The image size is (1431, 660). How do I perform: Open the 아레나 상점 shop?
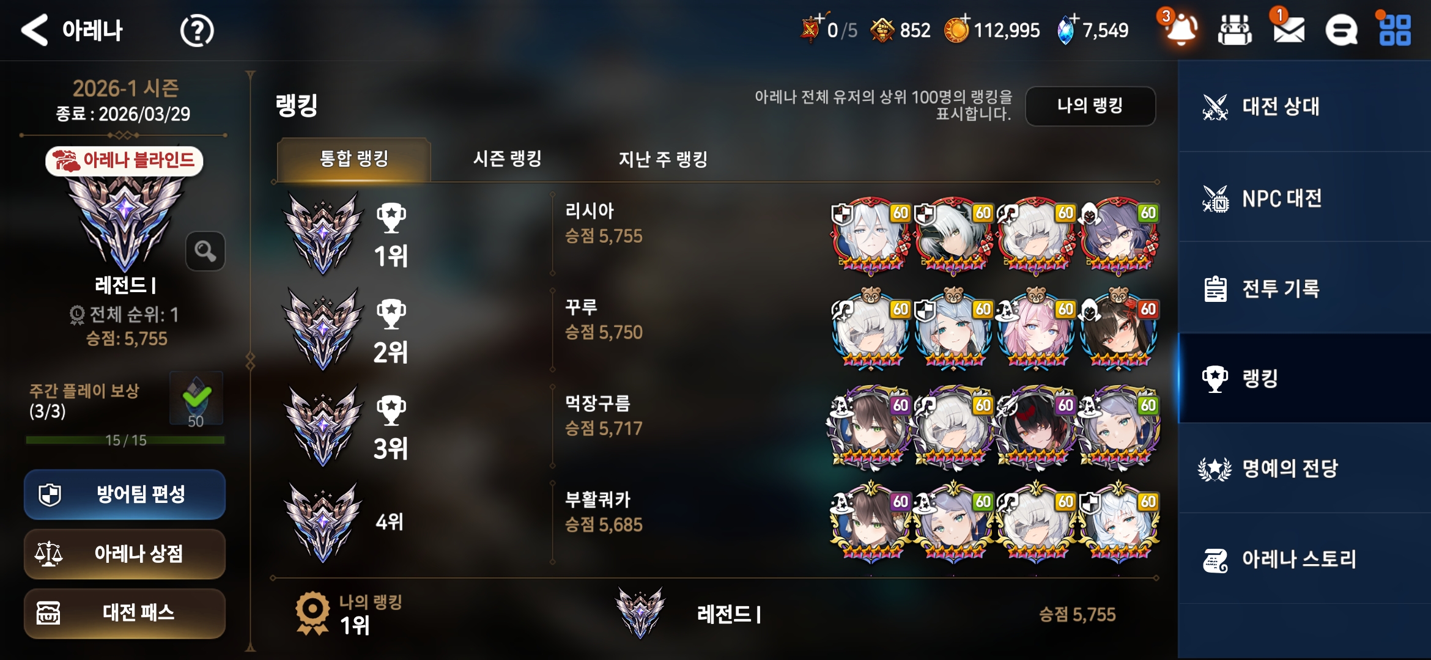pos(125,554)
